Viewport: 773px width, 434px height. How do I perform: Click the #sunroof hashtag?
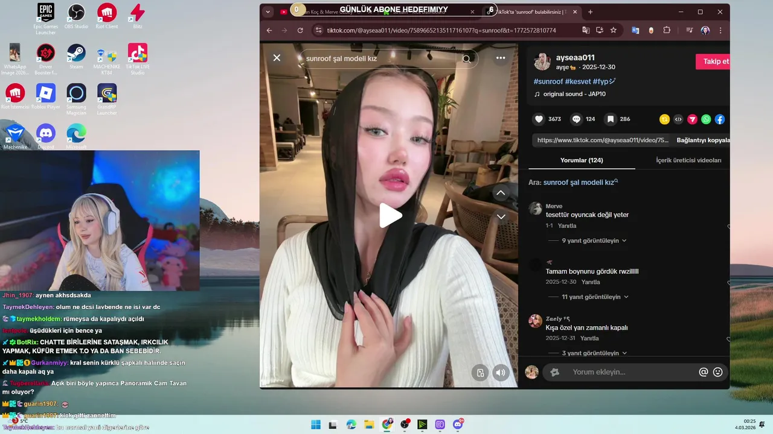pos(548,81)
